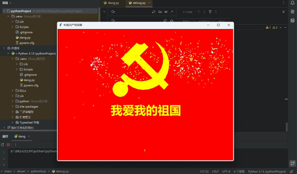Type in the find search input field

point(132,12)
